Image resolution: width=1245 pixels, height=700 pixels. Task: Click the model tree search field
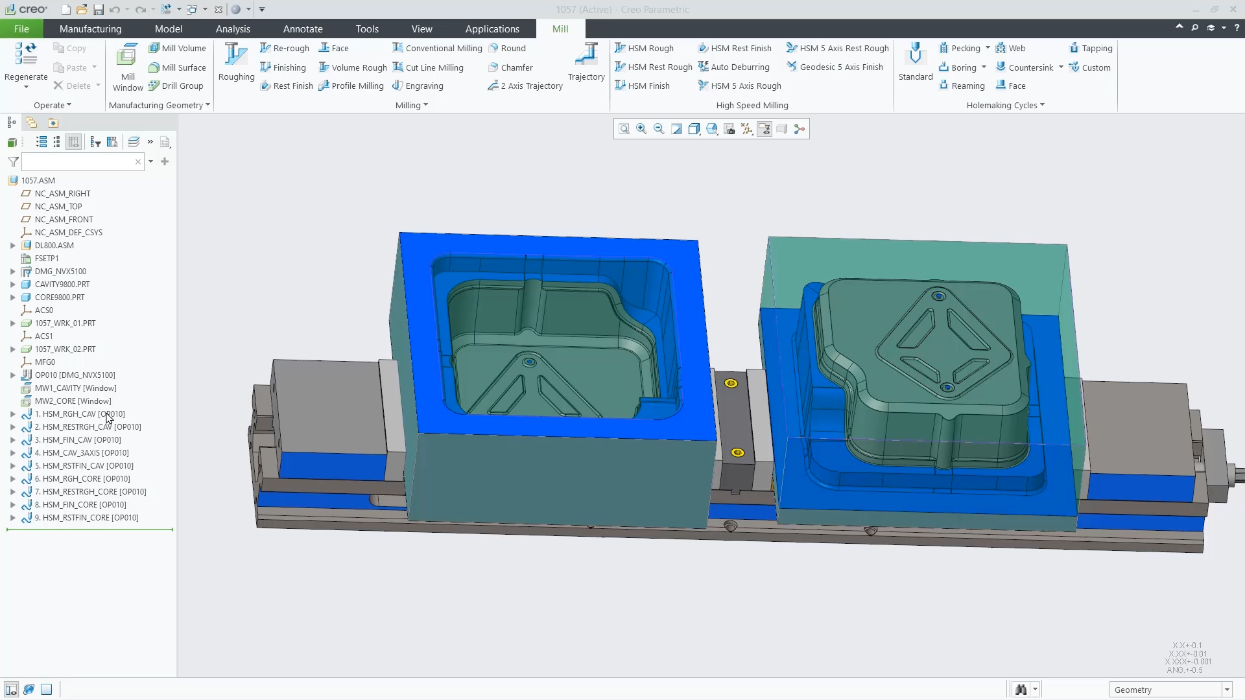[x=78, y=161]
